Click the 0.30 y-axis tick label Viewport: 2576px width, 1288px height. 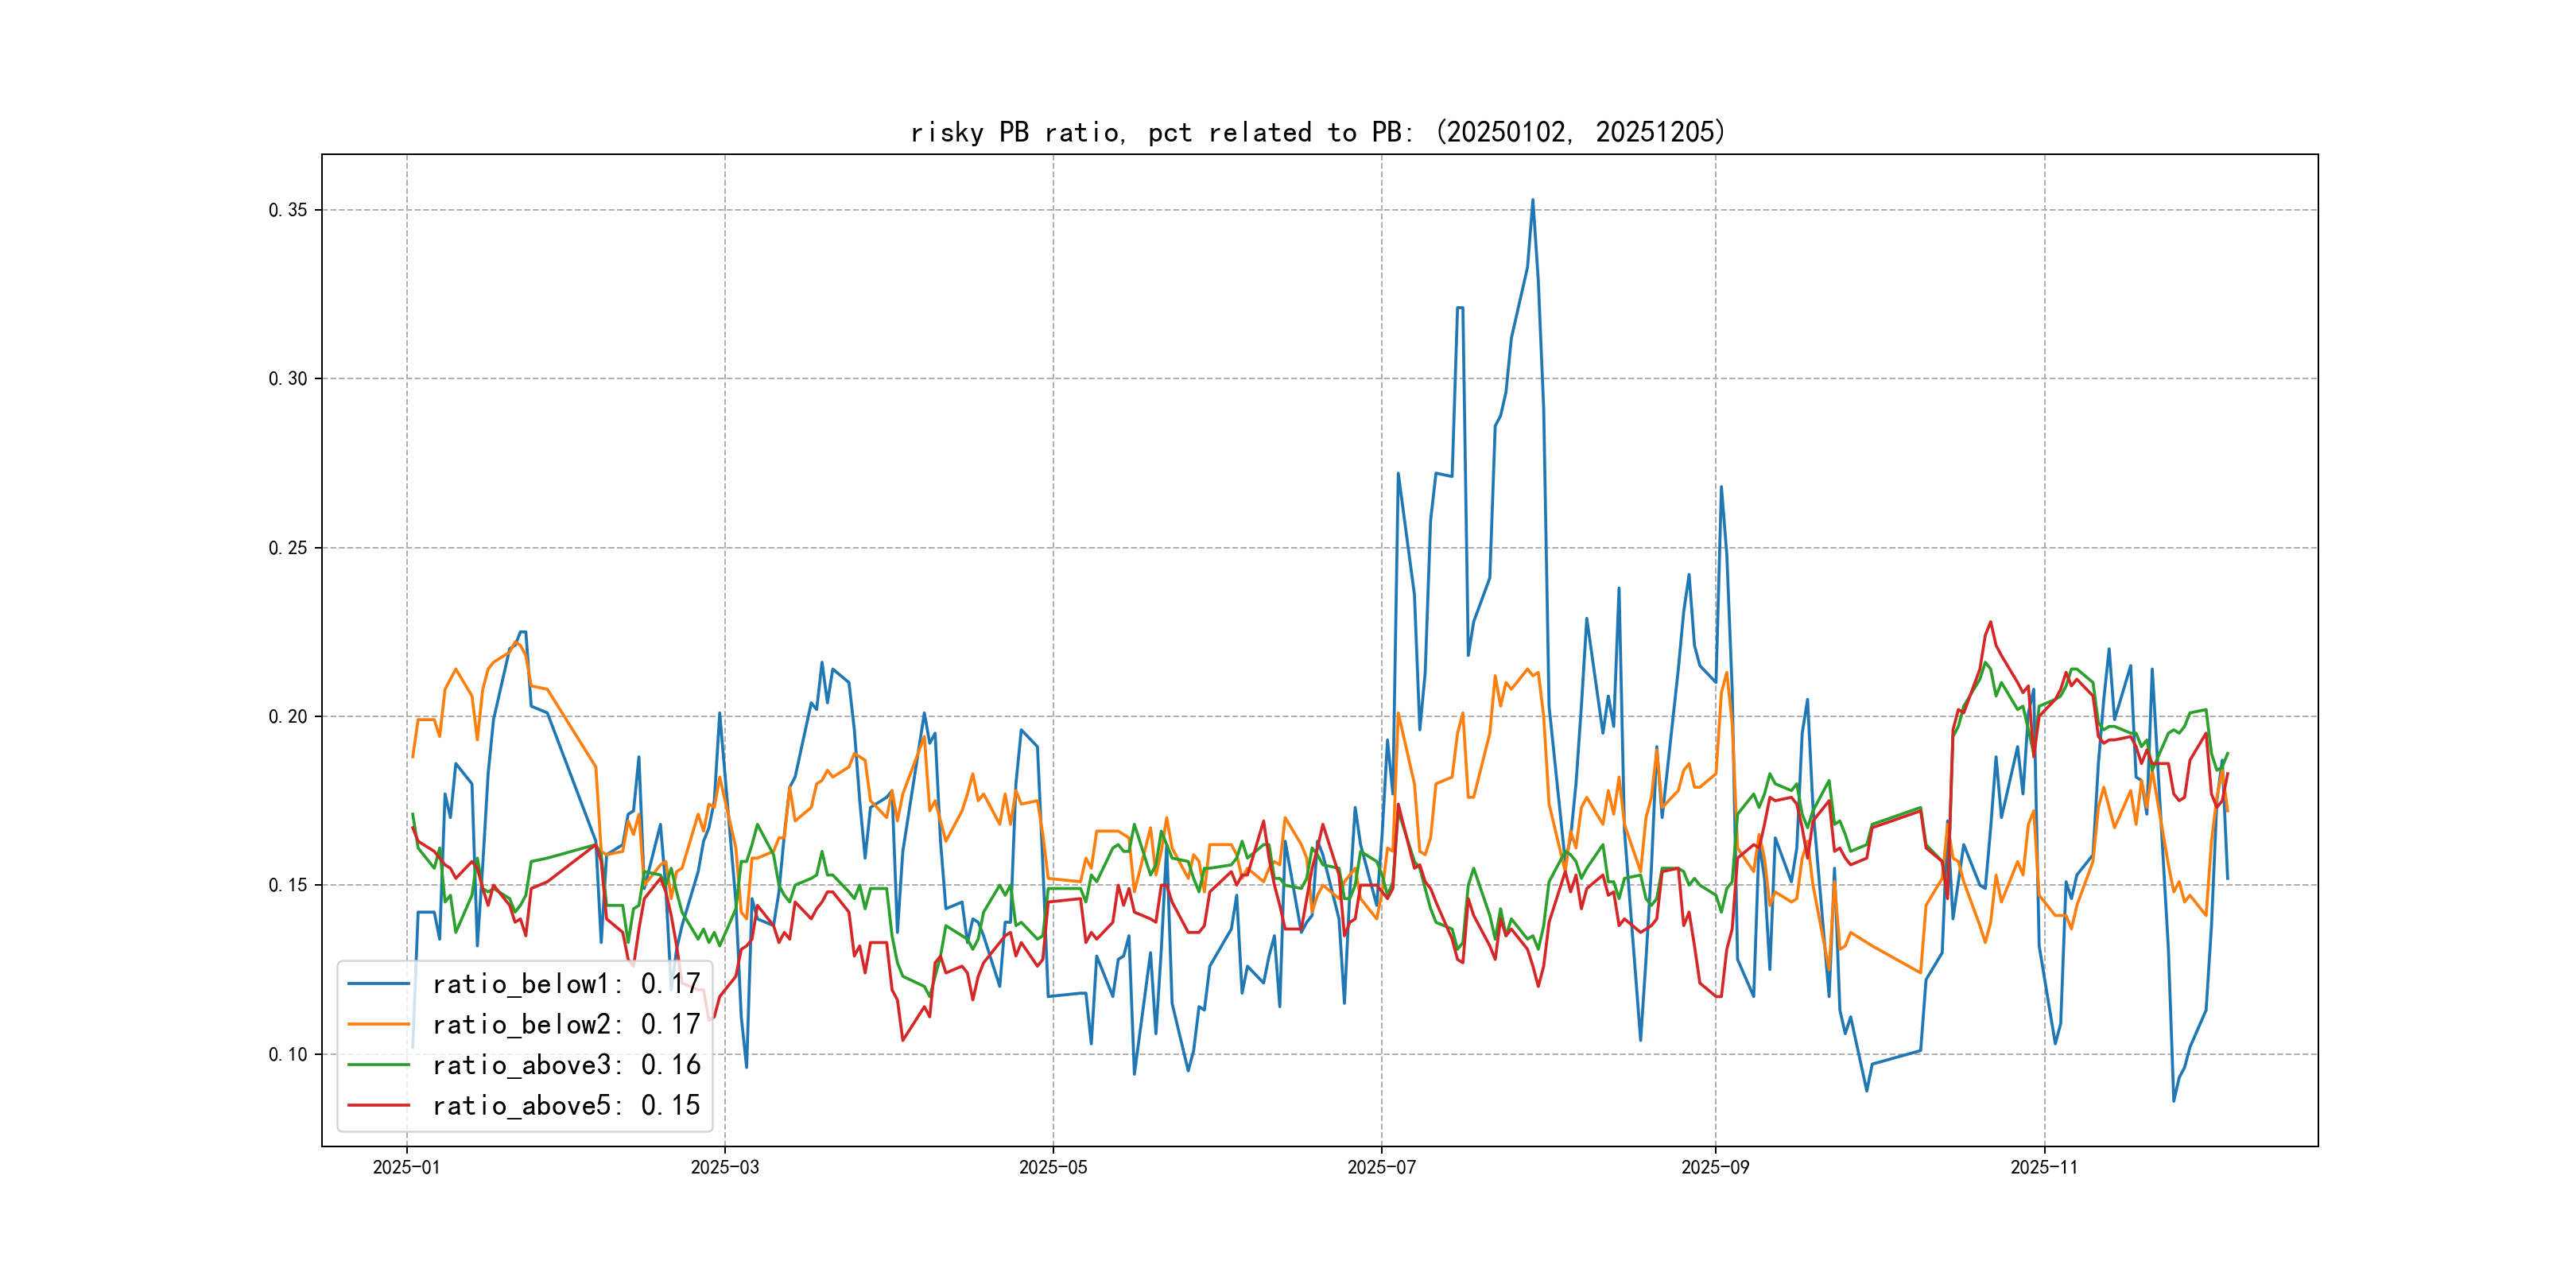(287, 379)
